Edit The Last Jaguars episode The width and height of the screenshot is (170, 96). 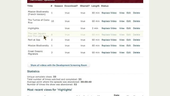129,35
